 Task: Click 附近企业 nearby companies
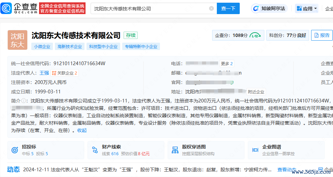coord(256,92)
